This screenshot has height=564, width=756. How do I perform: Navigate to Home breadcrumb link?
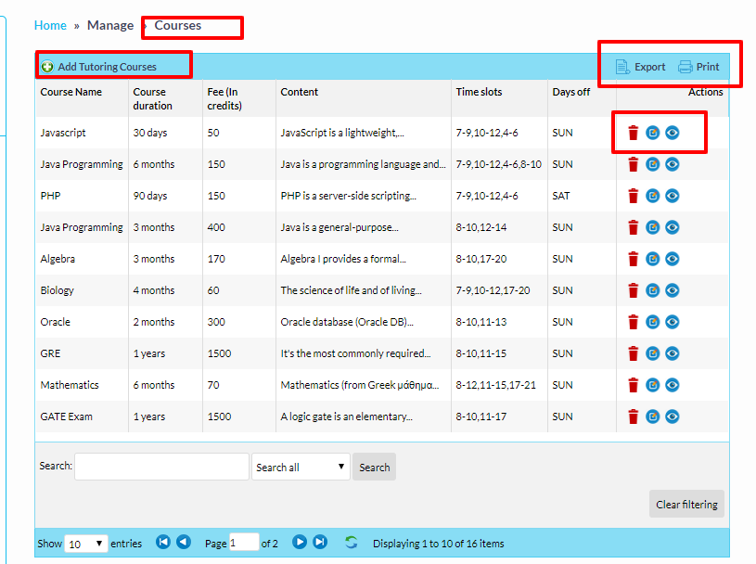(x=50, y=26)
